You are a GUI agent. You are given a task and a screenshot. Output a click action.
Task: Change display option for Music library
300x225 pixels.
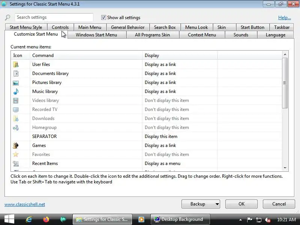tap(160, 91)
